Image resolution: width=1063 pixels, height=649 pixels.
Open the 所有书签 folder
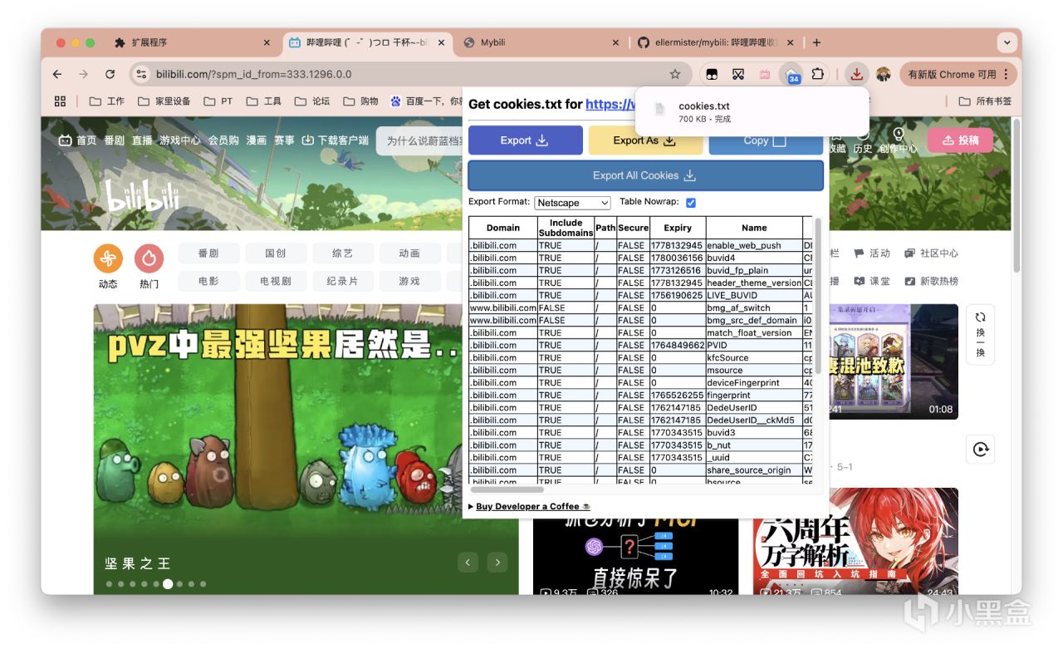[x=985, y=101]
